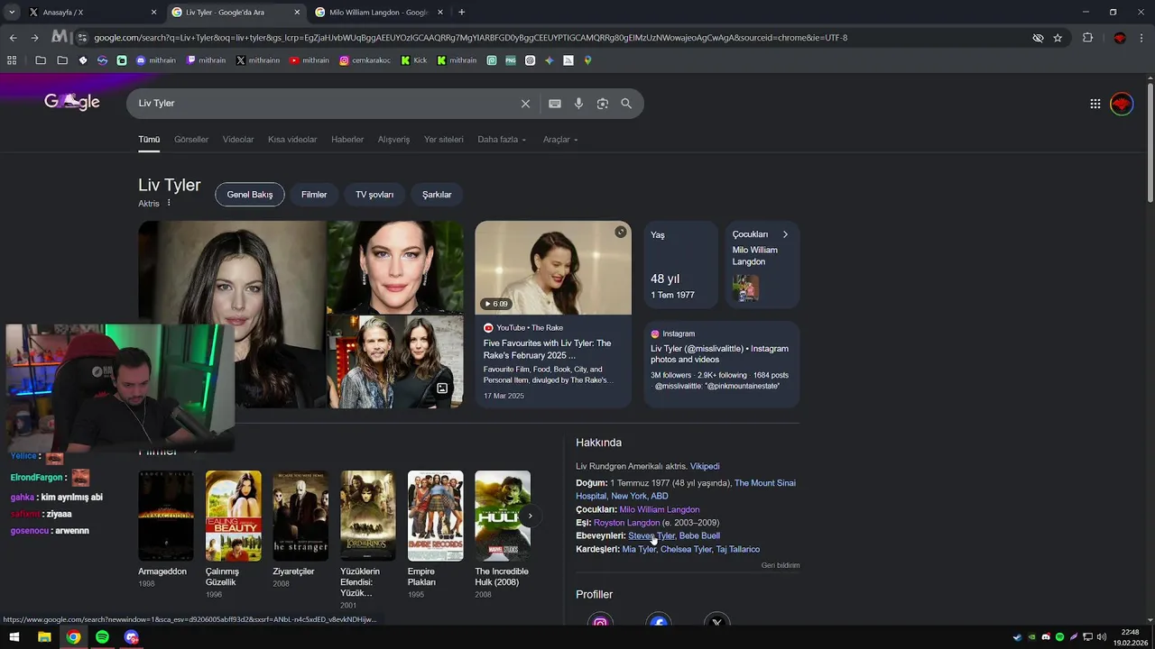
Task: Expand the Daha fazla dropdown
Action: click(x=502, y=140)
